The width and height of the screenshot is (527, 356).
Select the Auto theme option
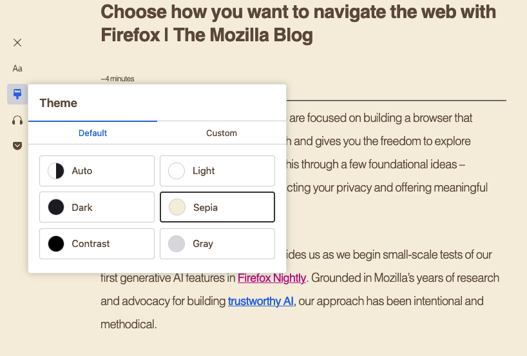(x=97, y=171)
